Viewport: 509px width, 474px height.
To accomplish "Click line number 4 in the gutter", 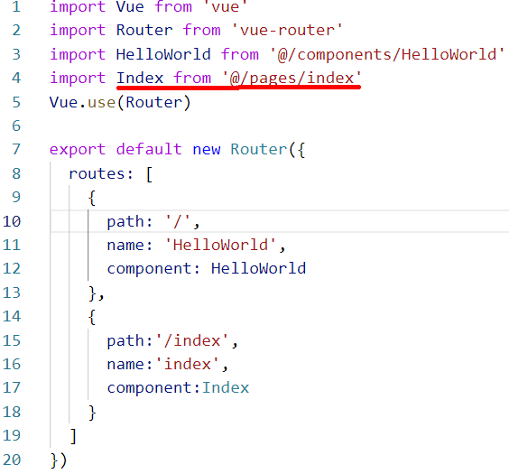I will [16, 78].
